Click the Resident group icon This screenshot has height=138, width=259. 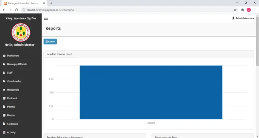4,98
